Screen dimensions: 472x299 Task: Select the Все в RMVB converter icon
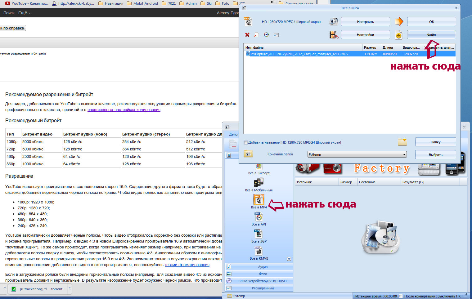[258, 251]
